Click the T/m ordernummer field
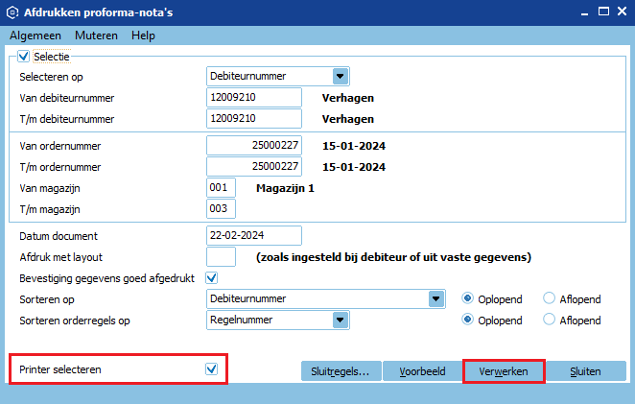Viewport: 635px width, 404px height. 254,166
